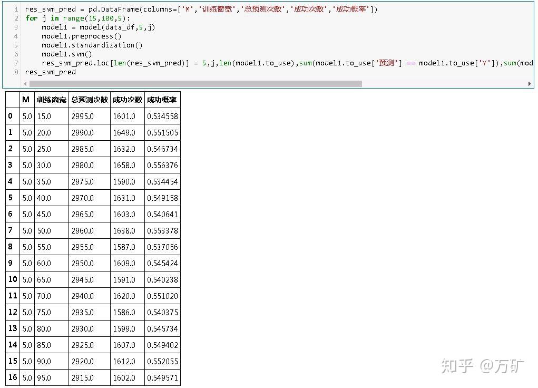The height and width of the screenshot is (388, 538).
Task: Click the 成功次数 column header
Action: [128, 100]
